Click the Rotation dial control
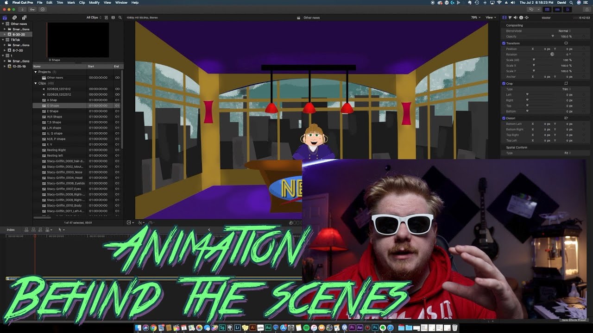The height and width of the screenshot is (333, 593). [x=552, y=54]
